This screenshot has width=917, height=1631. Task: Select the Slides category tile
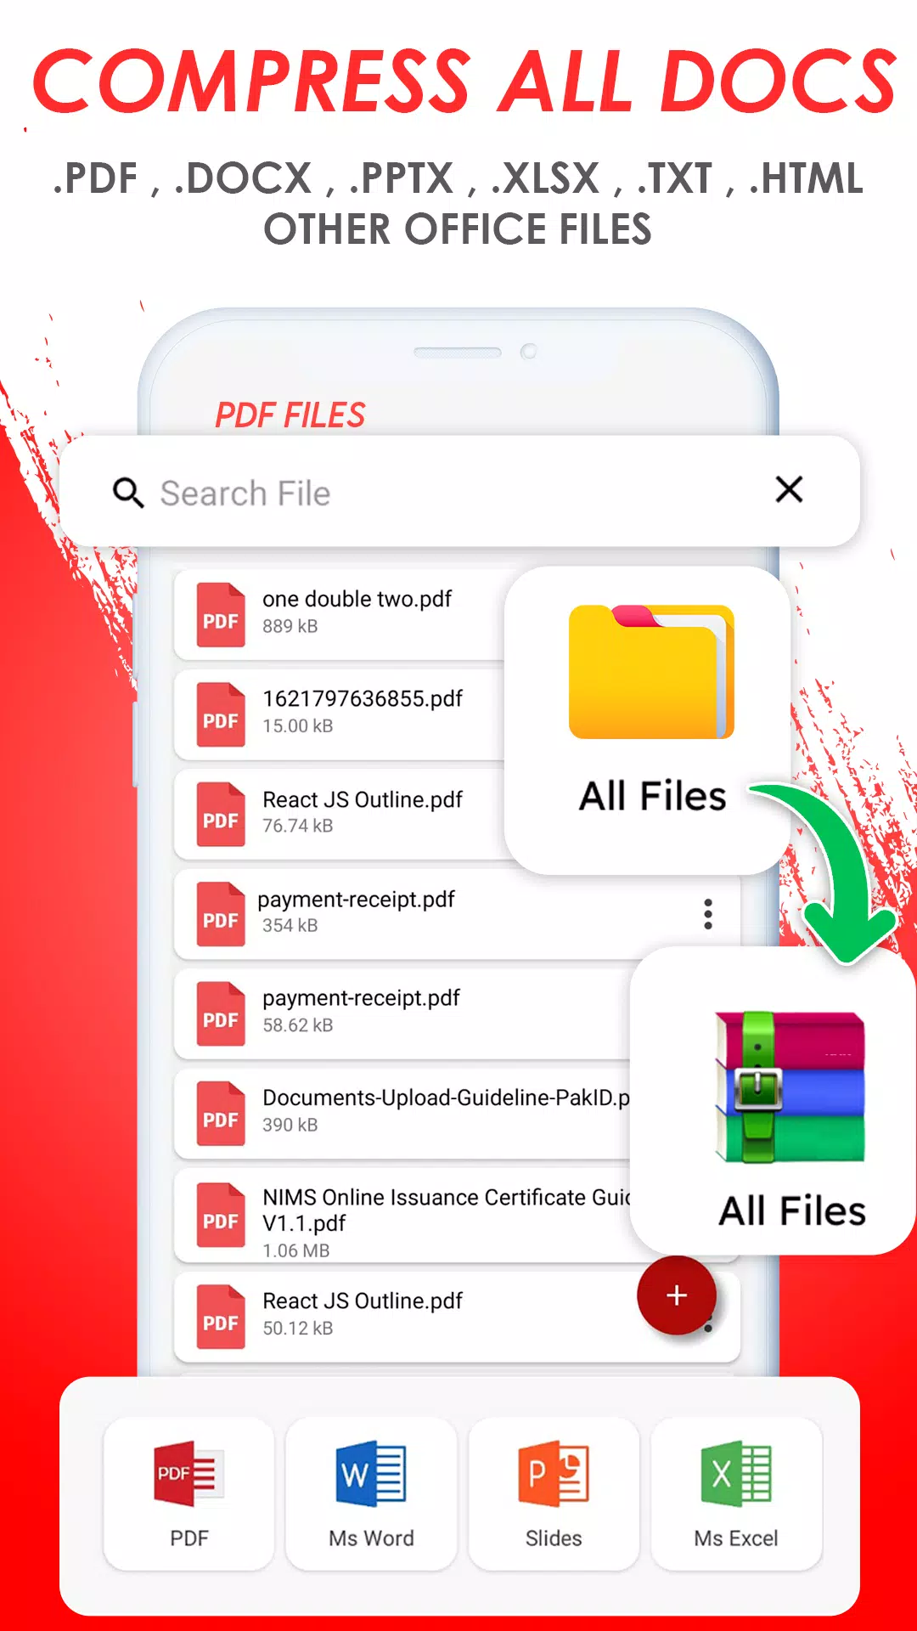pos(554,1493)
